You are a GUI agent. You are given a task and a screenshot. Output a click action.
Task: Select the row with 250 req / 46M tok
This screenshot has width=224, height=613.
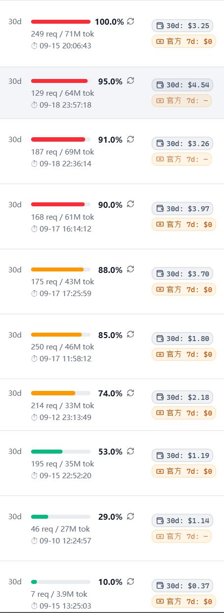coord(112,346)
